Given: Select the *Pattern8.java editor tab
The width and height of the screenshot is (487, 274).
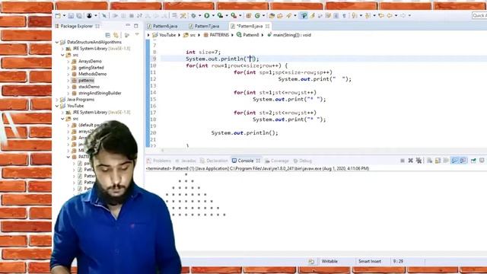Looking at the screenshot, I should point(250,26).
